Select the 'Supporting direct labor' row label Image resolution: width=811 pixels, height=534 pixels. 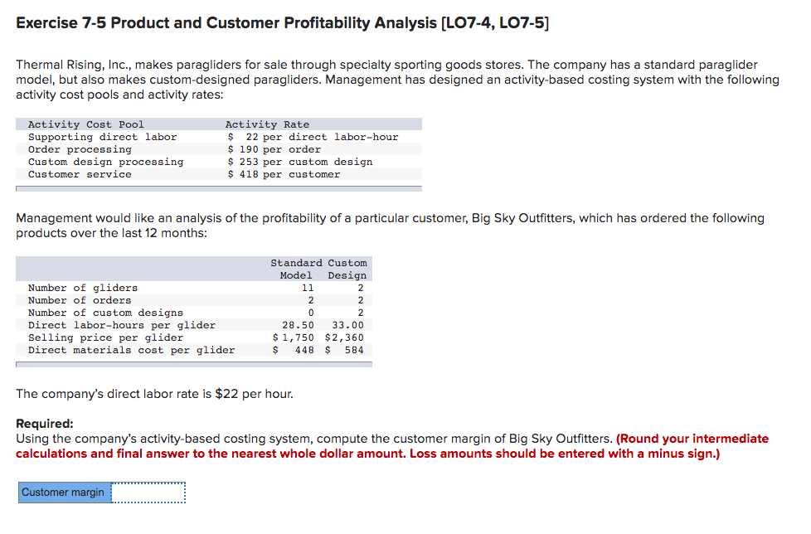tap(102, 137)
